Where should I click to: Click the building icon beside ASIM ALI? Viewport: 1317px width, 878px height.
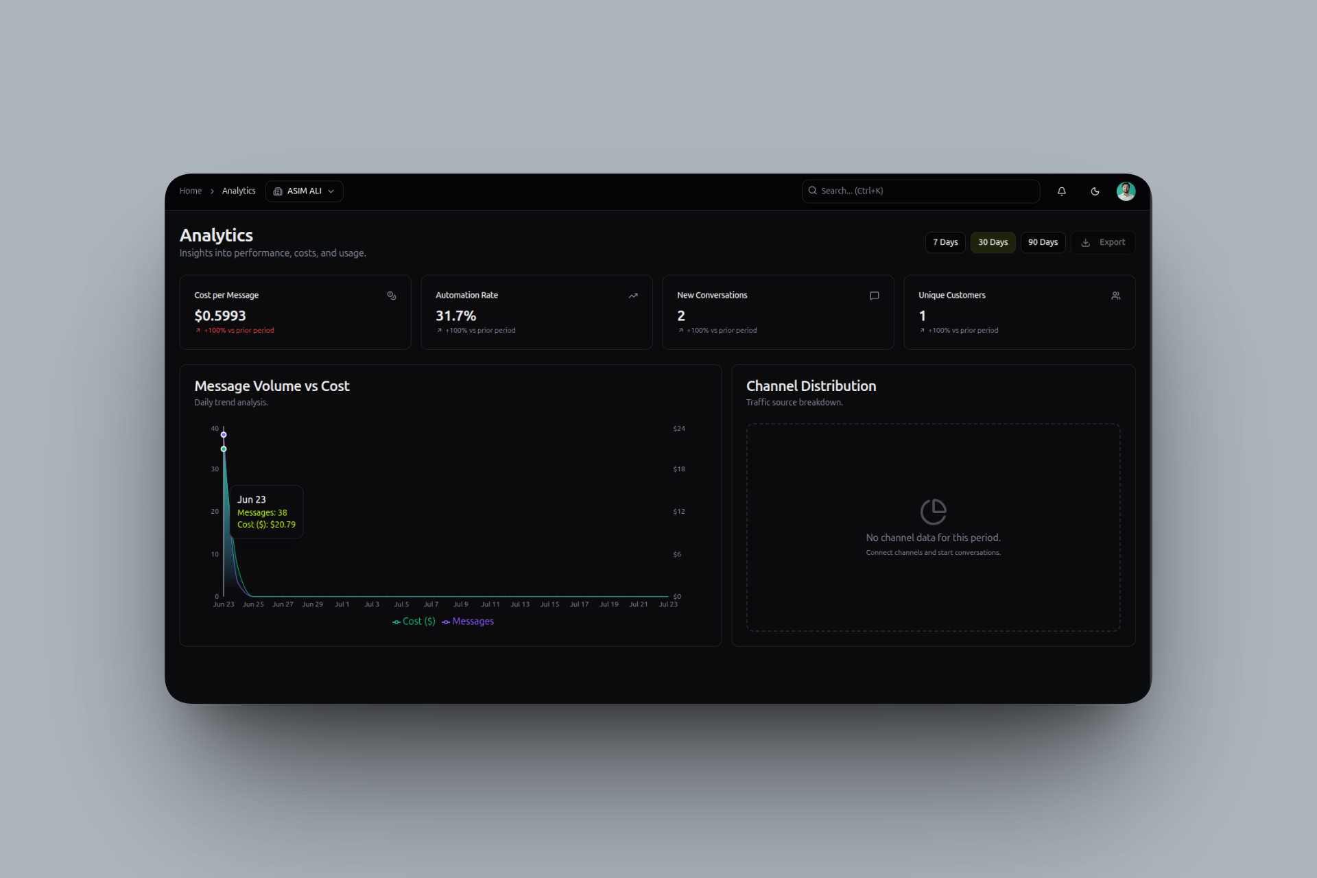point(278,191)
